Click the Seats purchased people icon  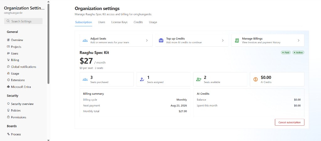pos(85,79)
